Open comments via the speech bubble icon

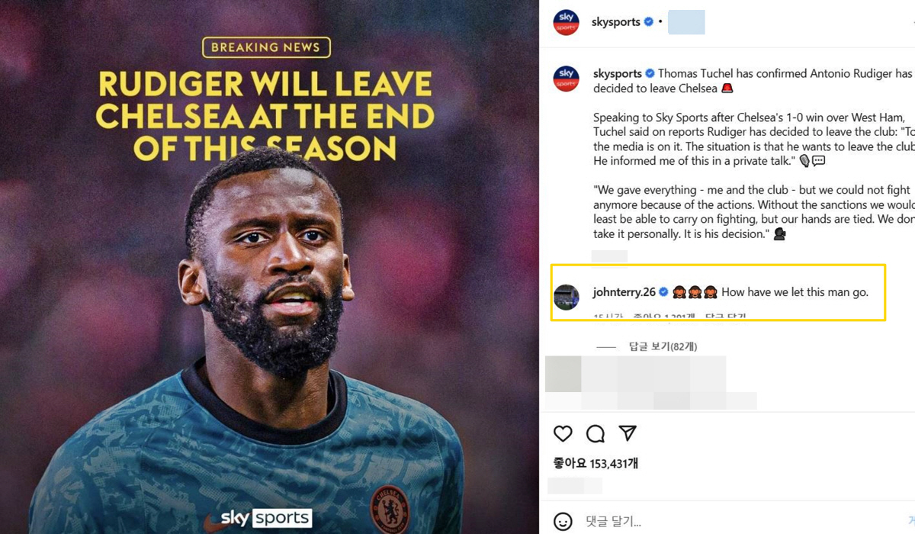[596, 434]
